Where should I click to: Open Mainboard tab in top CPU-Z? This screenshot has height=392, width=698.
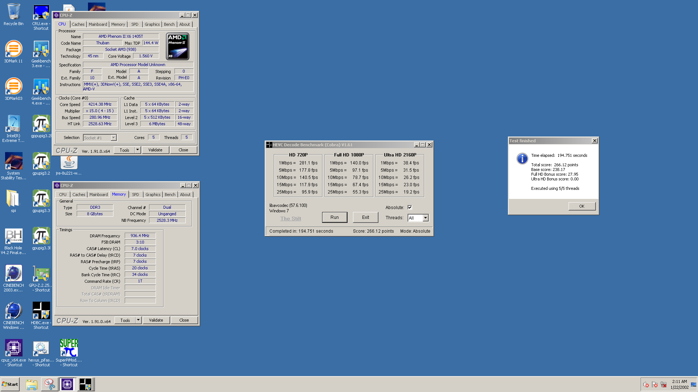click(98, 24)
